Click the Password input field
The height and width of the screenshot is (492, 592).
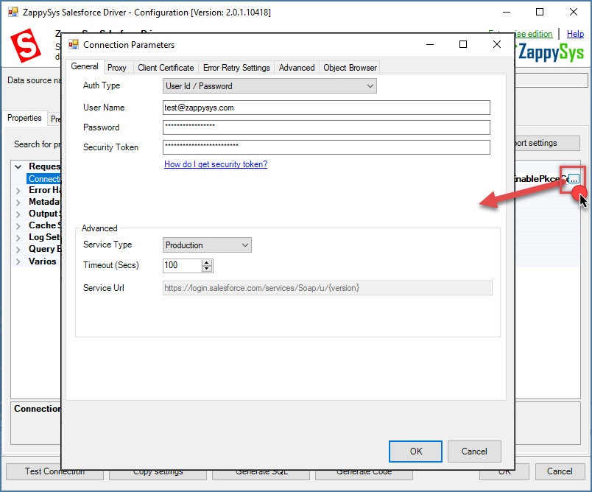tap(326, 127)
